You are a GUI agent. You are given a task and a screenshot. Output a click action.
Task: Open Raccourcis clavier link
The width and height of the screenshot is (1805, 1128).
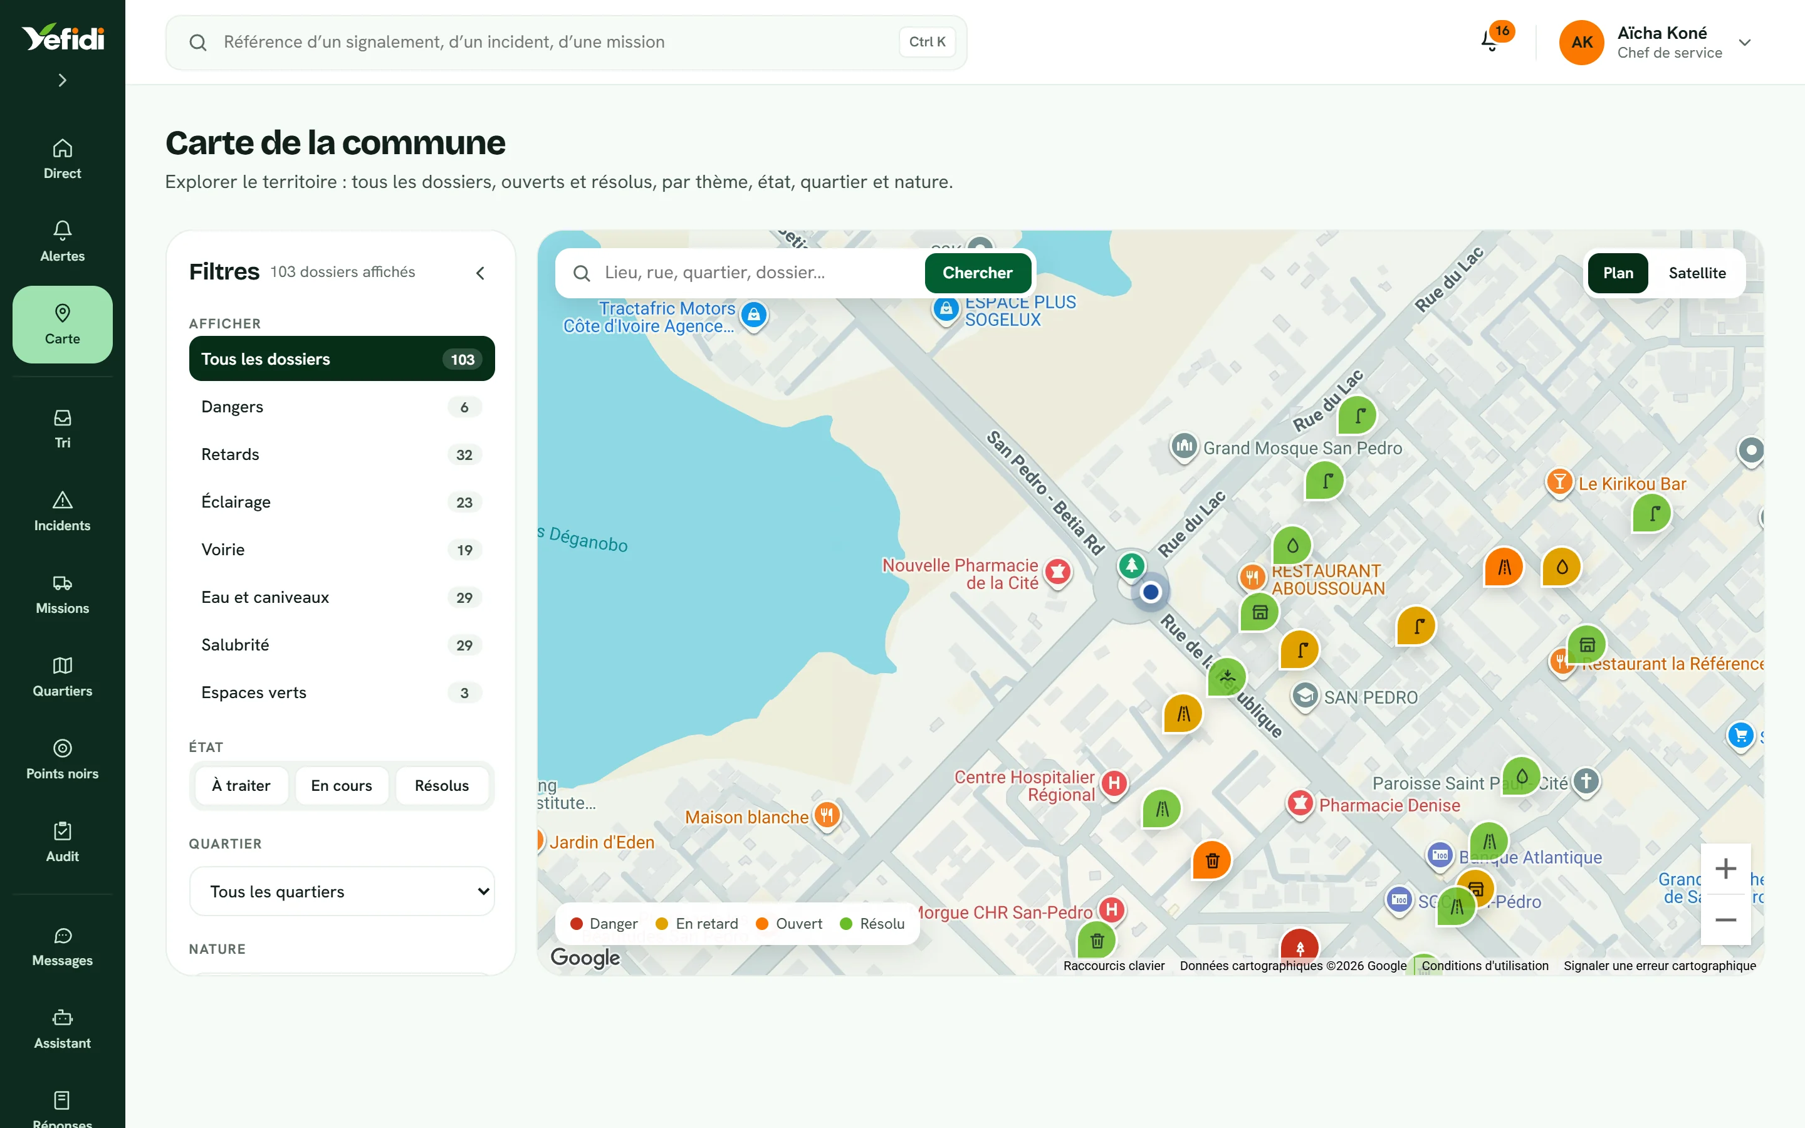pos(1114,965)
